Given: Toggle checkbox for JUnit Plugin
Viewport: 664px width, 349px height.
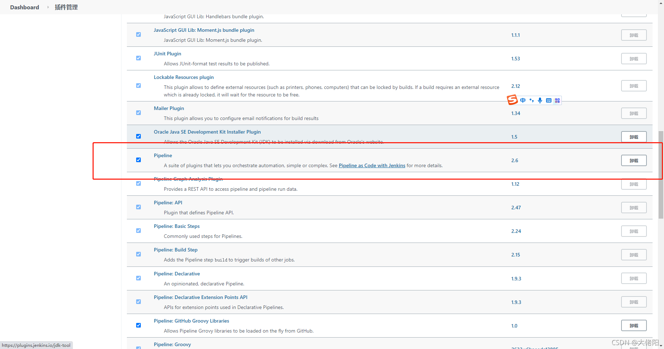Looking at the screenshot, I should pyautogui.click(x=138, y=58).
